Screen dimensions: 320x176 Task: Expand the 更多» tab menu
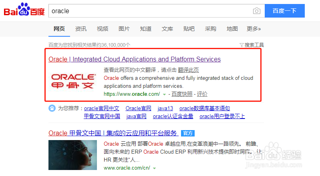(x=254, y=29)
